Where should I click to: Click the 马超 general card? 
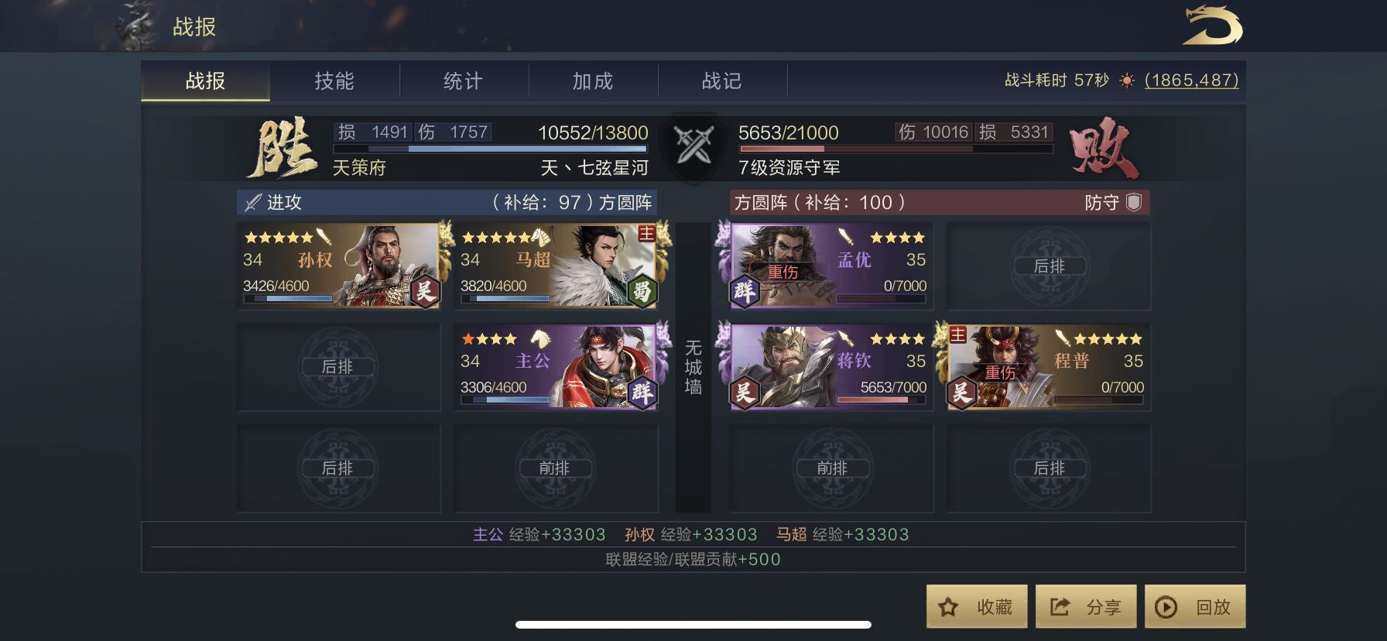tap(556, 266)
